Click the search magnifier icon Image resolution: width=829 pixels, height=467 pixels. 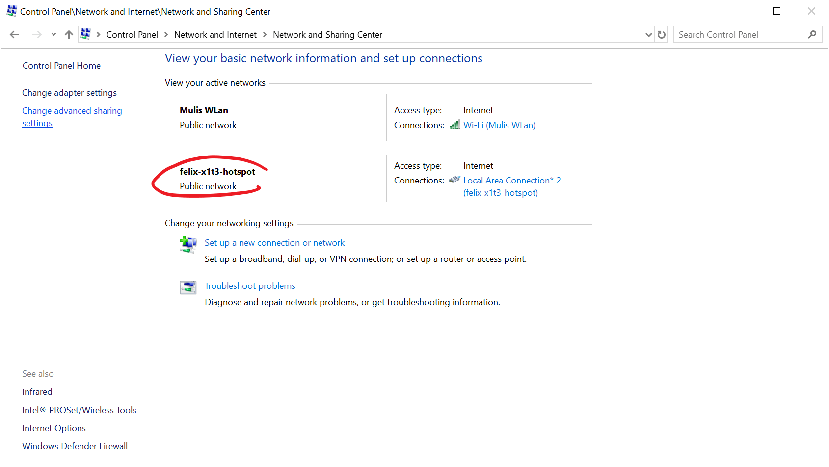[812, 34]
